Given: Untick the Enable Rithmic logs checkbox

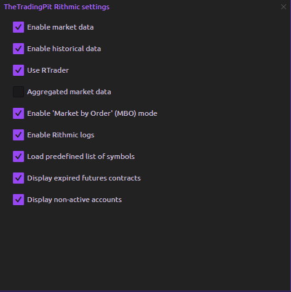Looking at the screenshot, I should point(18,135).
